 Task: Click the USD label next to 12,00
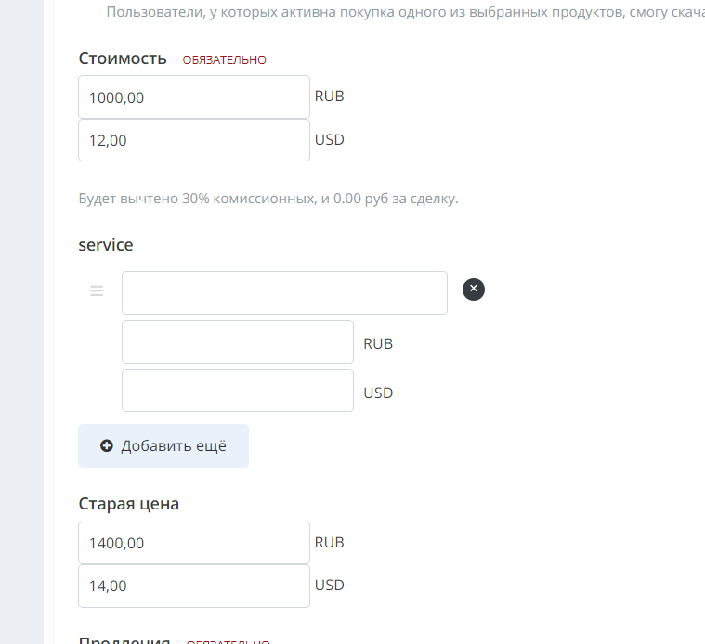[x=330, y=140]
